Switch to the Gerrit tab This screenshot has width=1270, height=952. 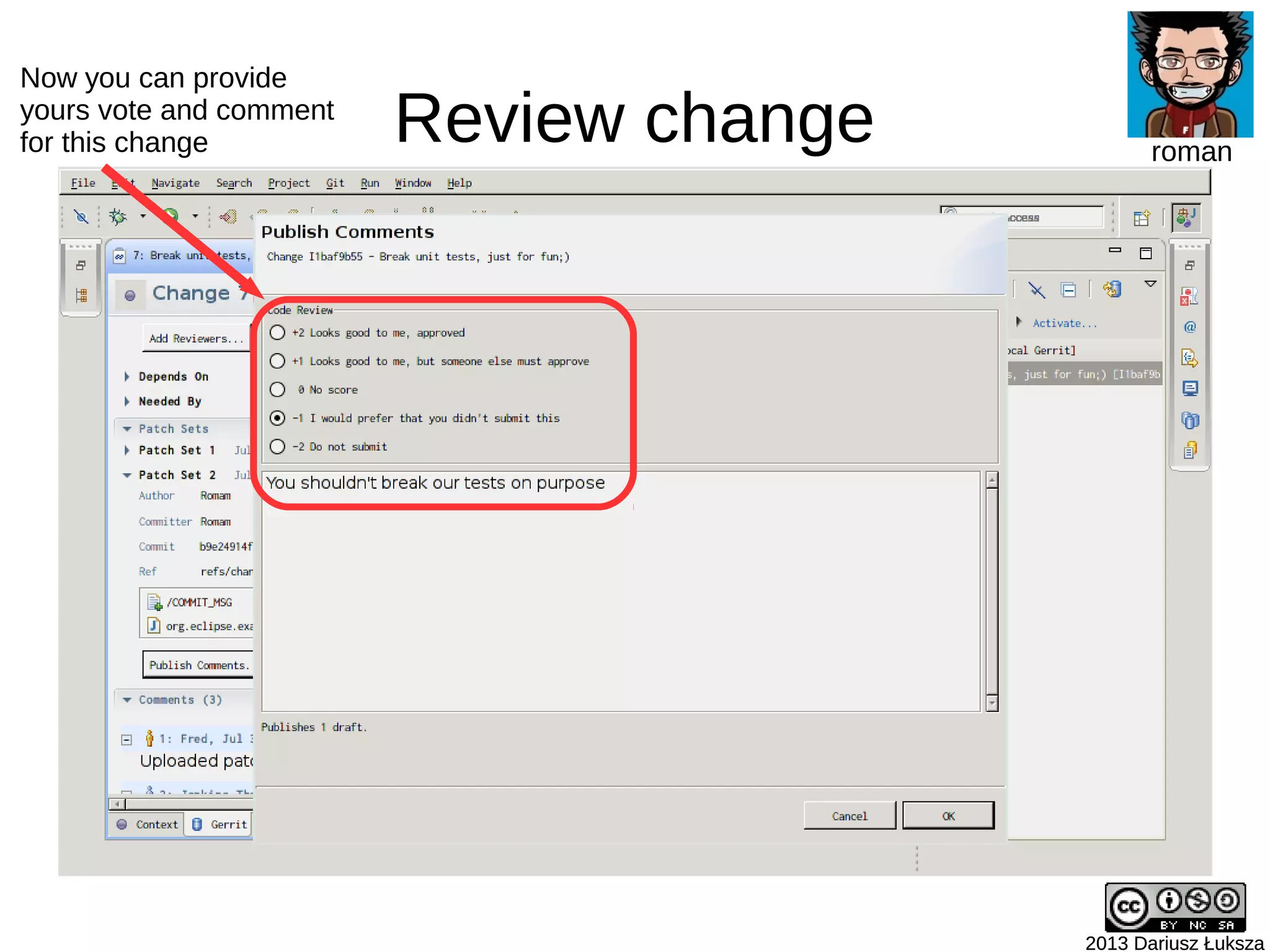(x=220, y=824)
